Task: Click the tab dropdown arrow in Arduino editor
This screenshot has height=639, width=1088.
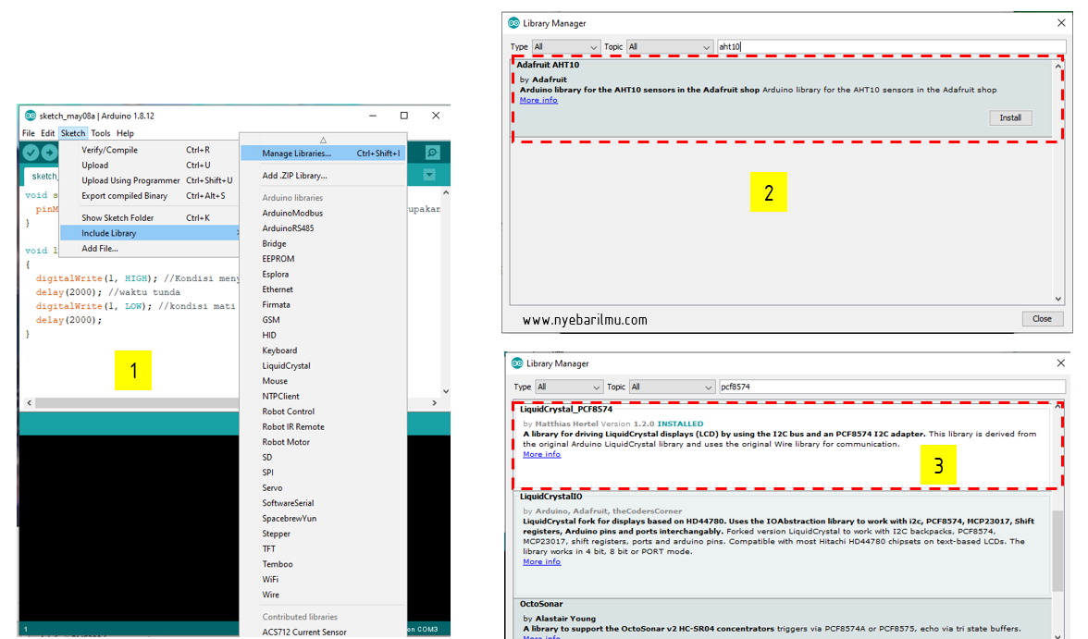Action: pyautogui.click(x=429, y=175)
